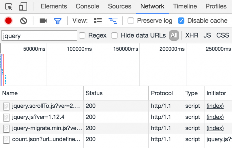Stop recording with the red record button
Image resolution: width=232 pixels, height=148 pixels.
coord(8,21)
